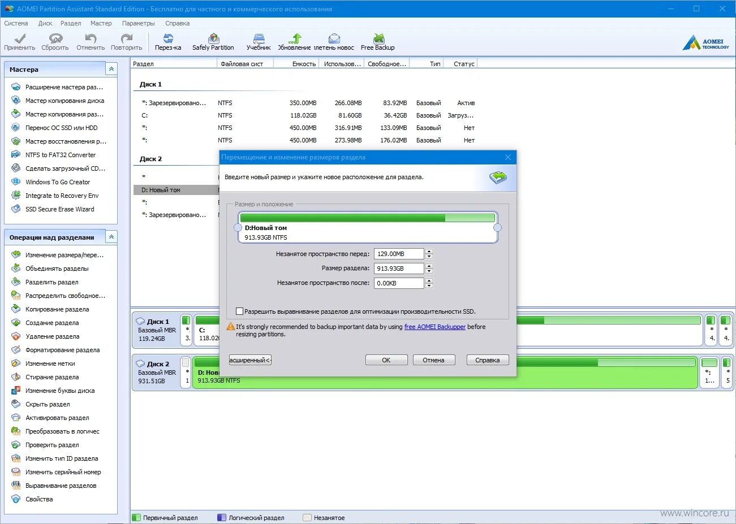The image size is (736, 524).
Task: Close the resize partition dialog
Action: 508,157
